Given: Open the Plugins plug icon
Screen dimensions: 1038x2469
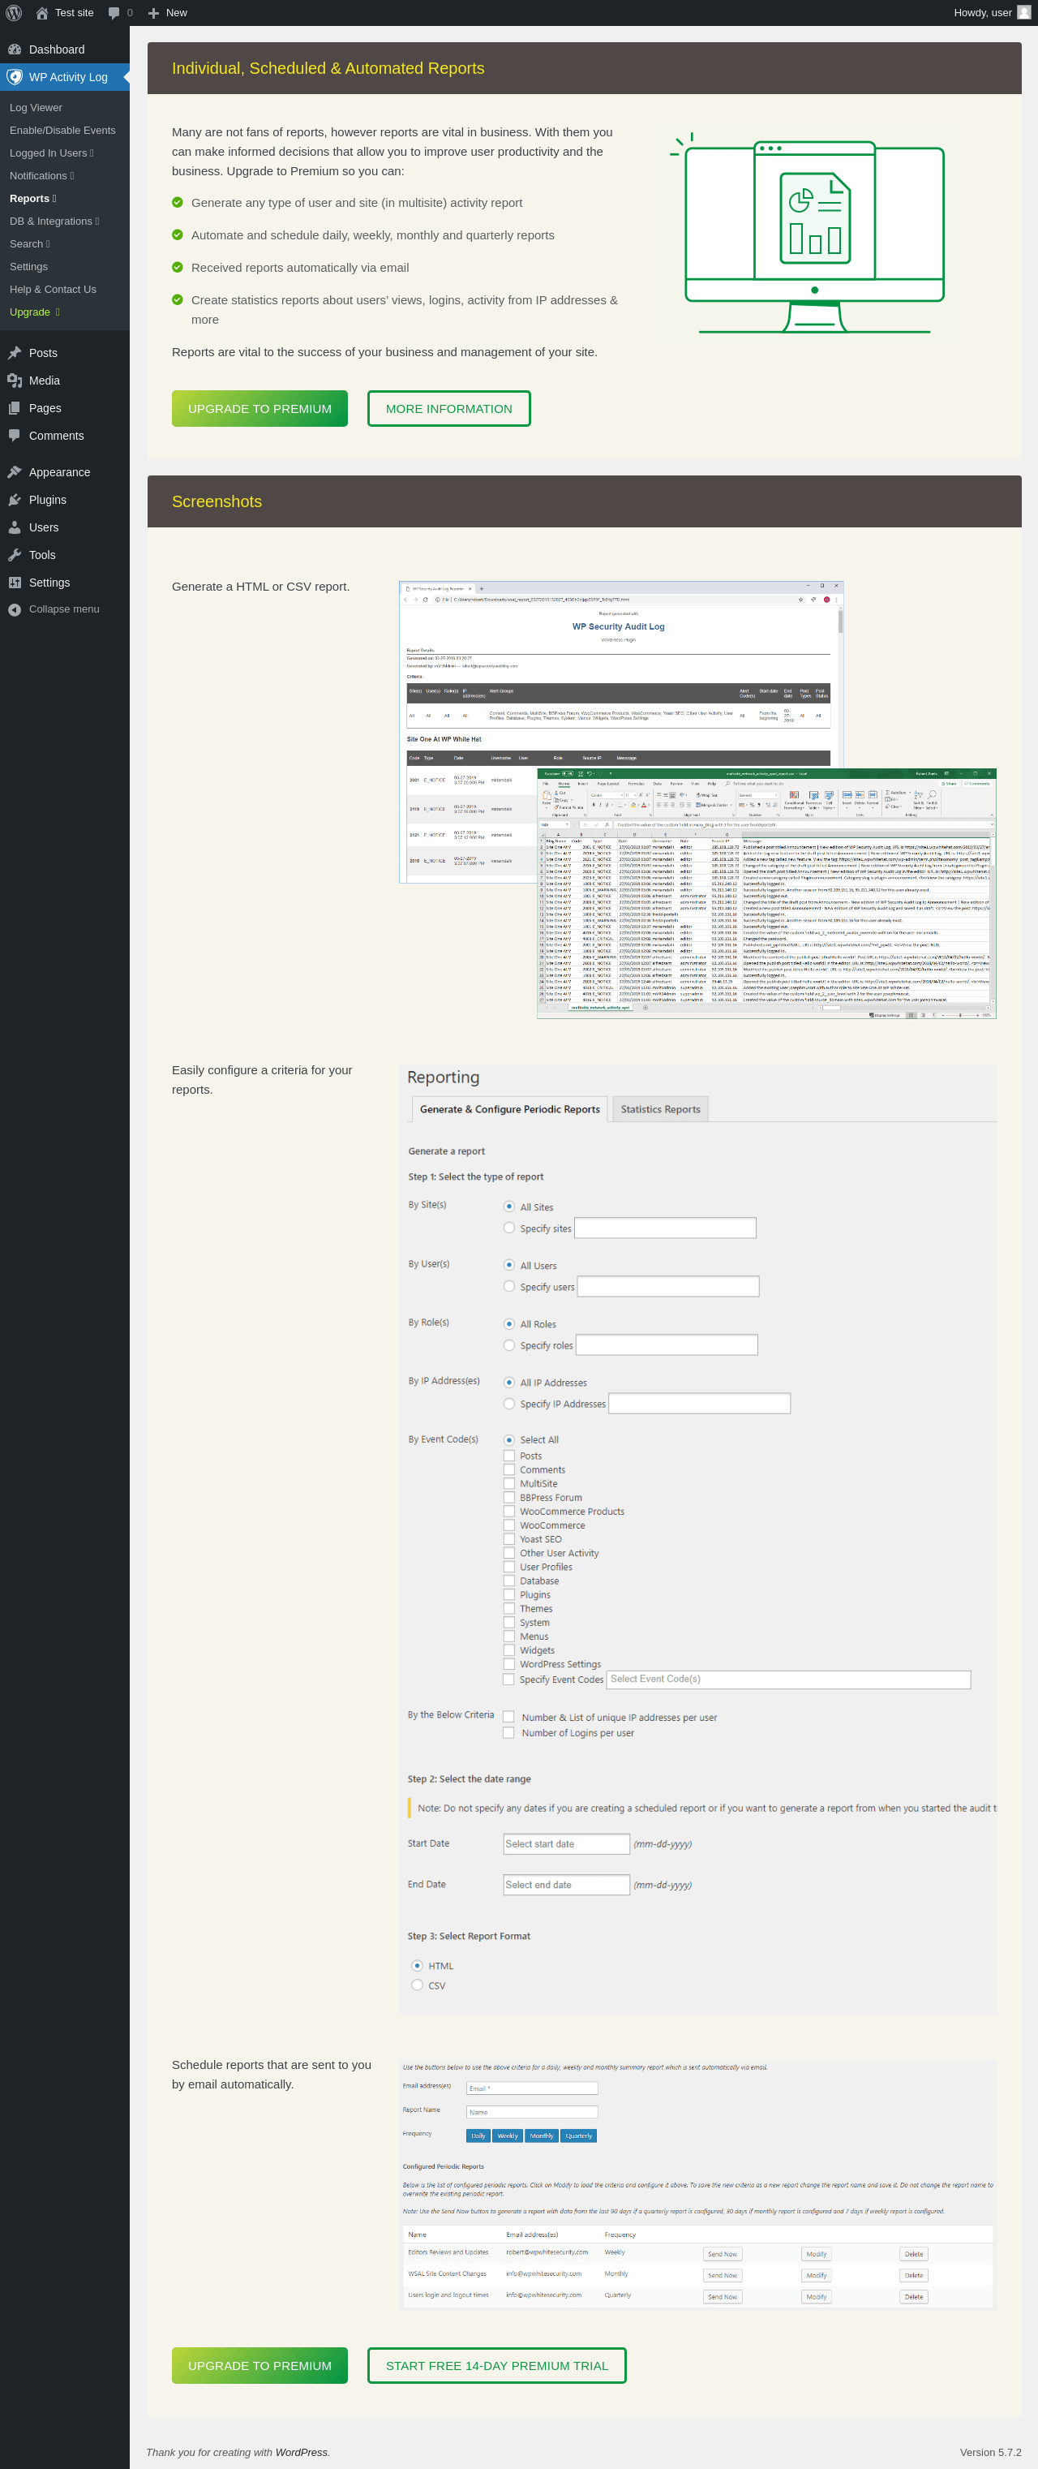Looking at the screenshot, I should point(15,501).
